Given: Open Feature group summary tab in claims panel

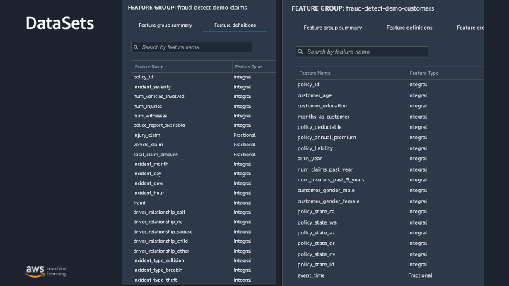Looking at the screenshot, I should 165,25.
